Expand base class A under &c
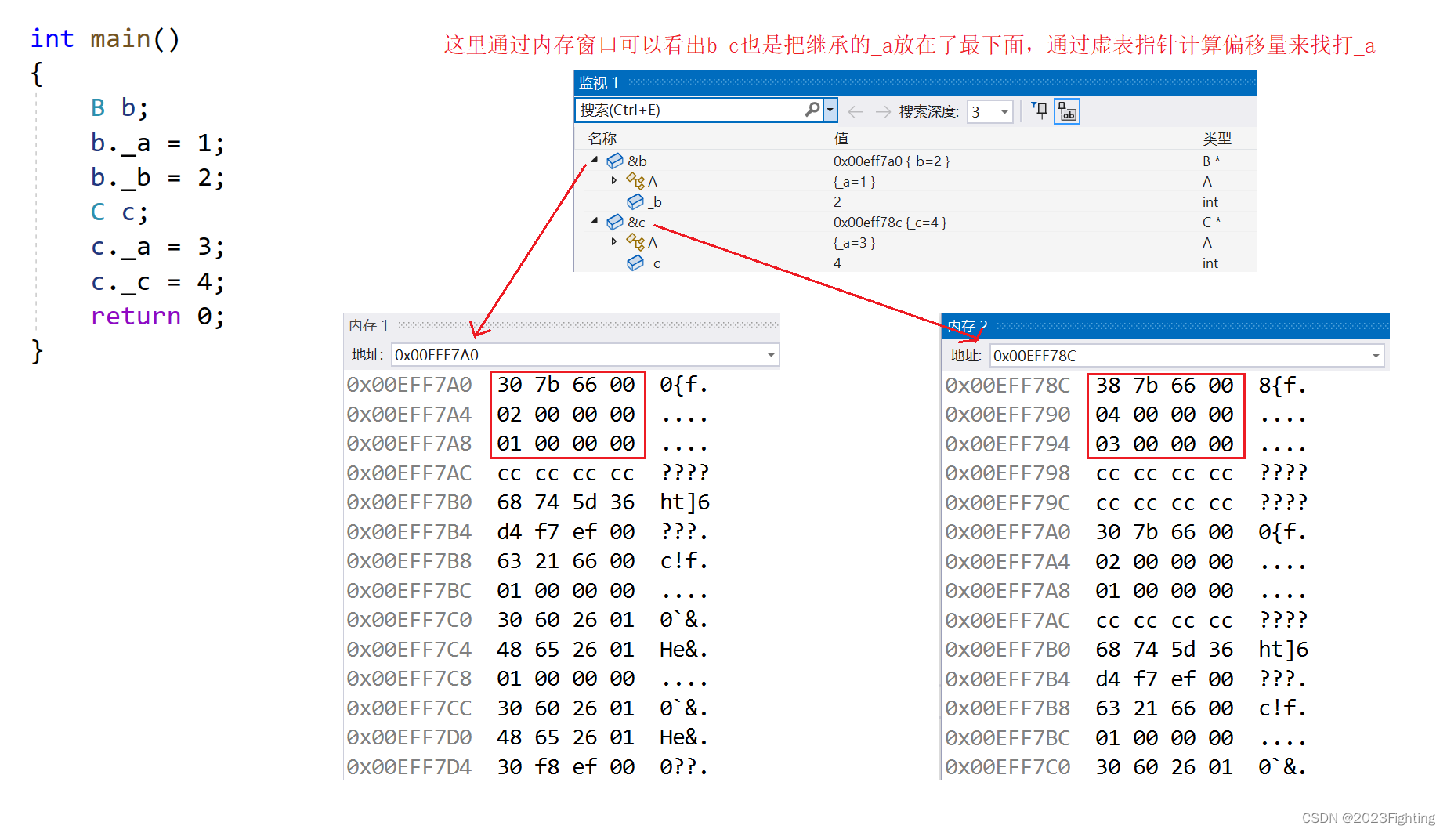Viewport: 1447px width, 833px height. [x=614, y=241]
